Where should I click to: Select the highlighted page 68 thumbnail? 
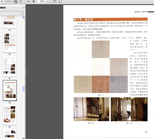click(x=9, y=90)
